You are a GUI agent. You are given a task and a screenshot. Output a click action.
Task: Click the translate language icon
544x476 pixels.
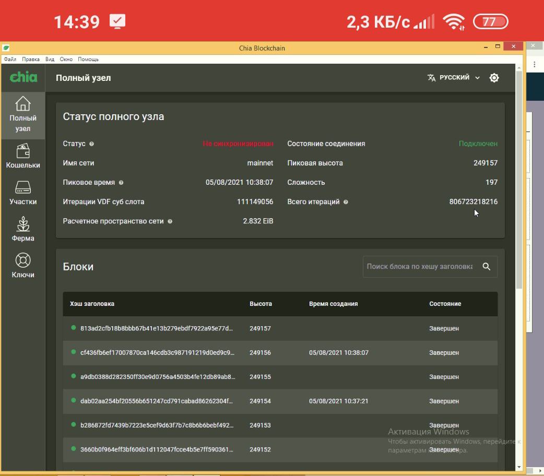click(x=431, y=78)
